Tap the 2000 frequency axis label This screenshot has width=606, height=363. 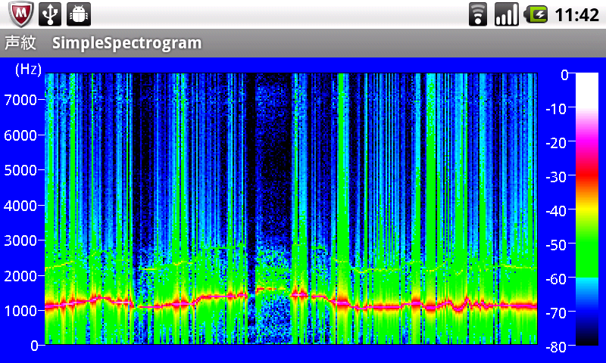tap(20, 276)
